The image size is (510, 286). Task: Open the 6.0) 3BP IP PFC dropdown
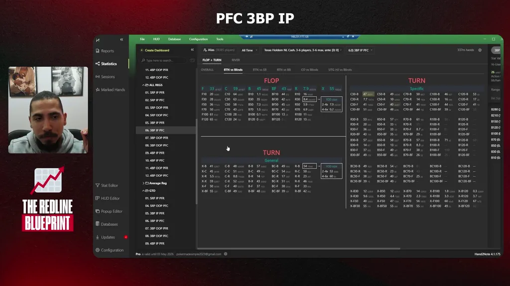click(x=360, y=50)
